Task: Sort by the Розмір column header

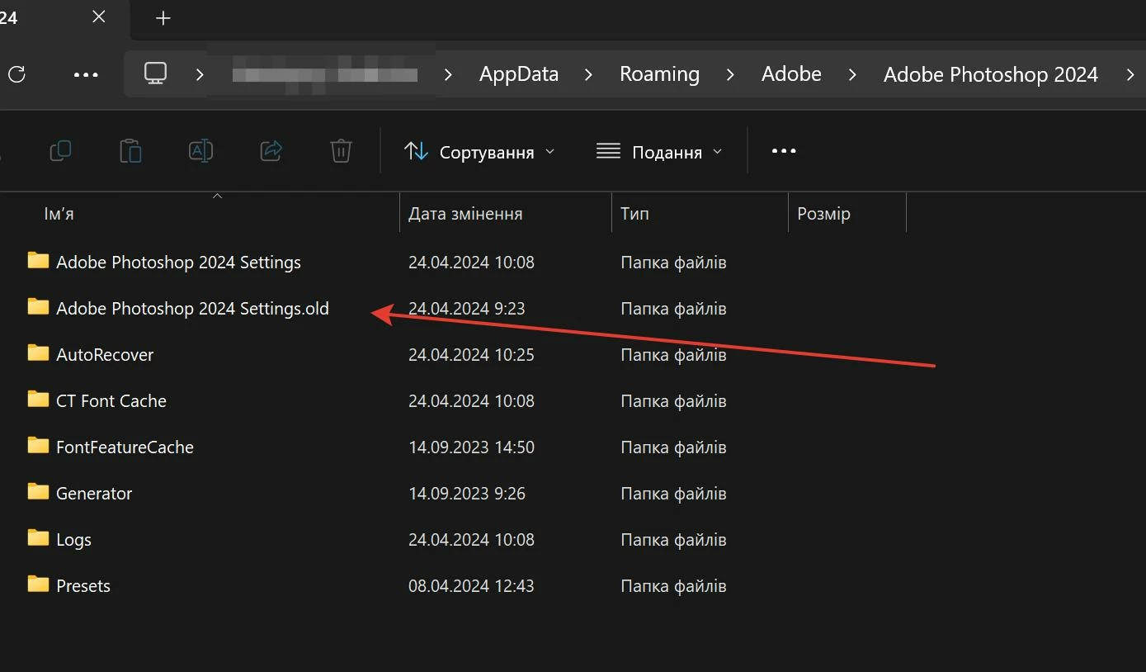Action: tap(847, 214)
